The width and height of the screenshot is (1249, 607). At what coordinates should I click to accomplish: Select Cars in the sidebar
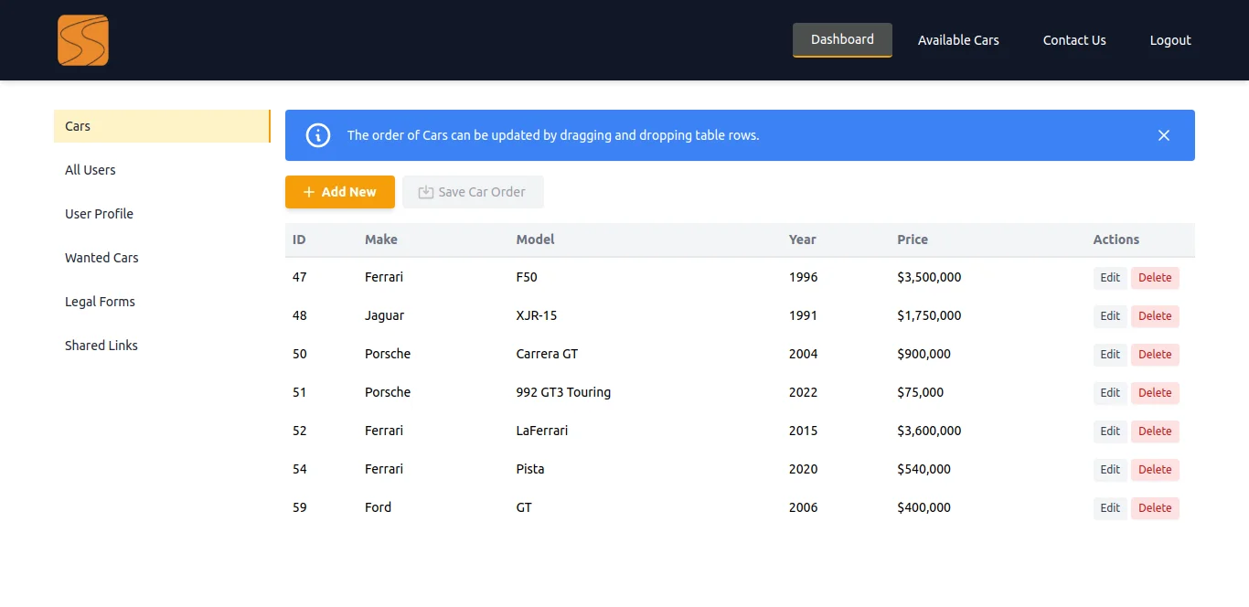coord(162,126)
